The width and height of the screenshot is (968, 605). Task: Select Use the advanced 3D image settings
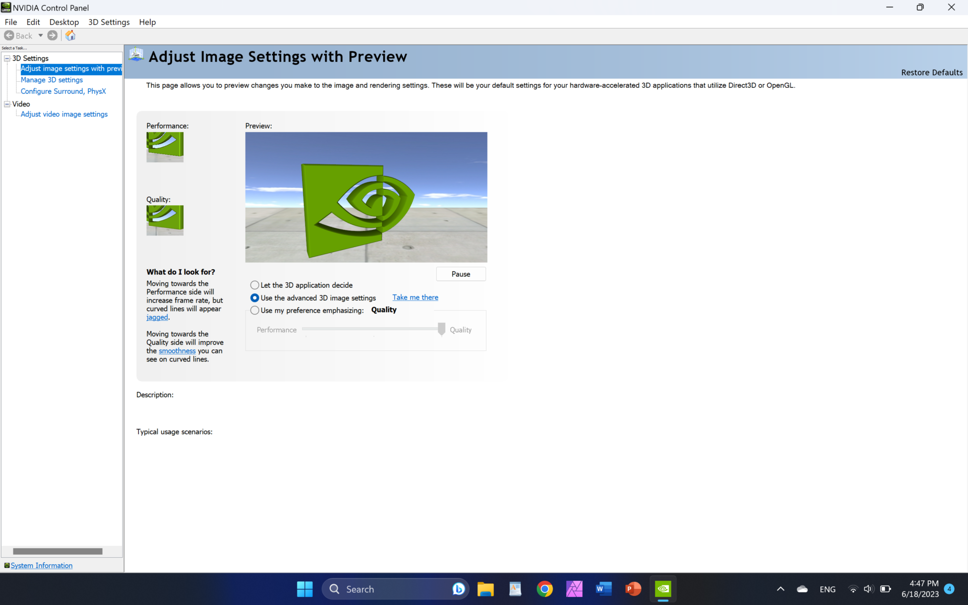tap(255, 297)
